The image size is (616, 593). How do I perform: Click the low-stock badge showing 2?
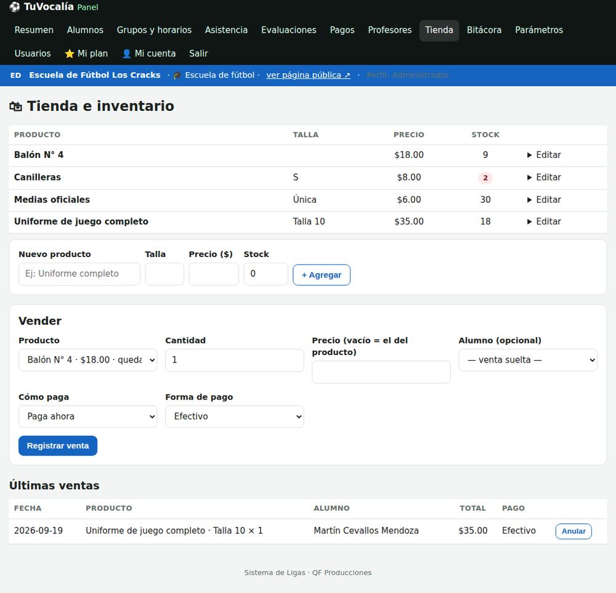click(485, 178)
